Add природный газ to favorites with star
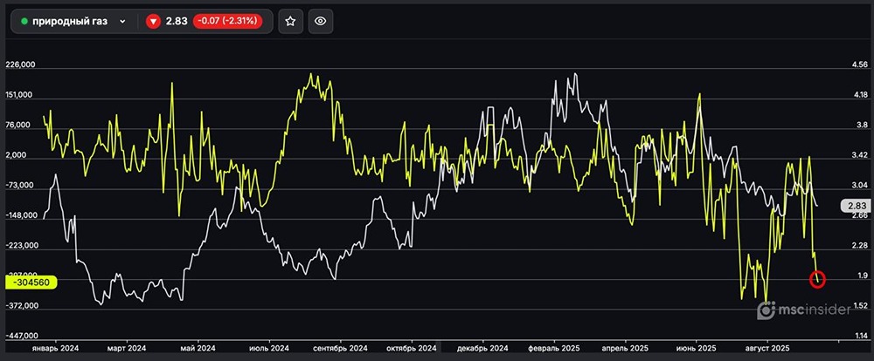Screen dimensions: 874x361 pyautogui.click(x=290, y=22)
